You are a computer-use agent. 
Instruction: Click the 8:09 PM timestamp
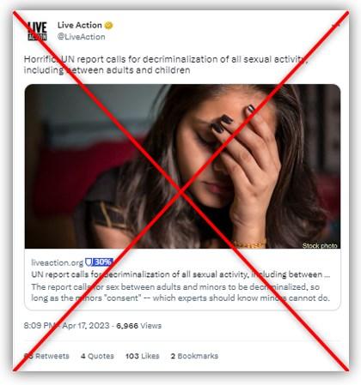pyautogui.click(x=40, y=326)
